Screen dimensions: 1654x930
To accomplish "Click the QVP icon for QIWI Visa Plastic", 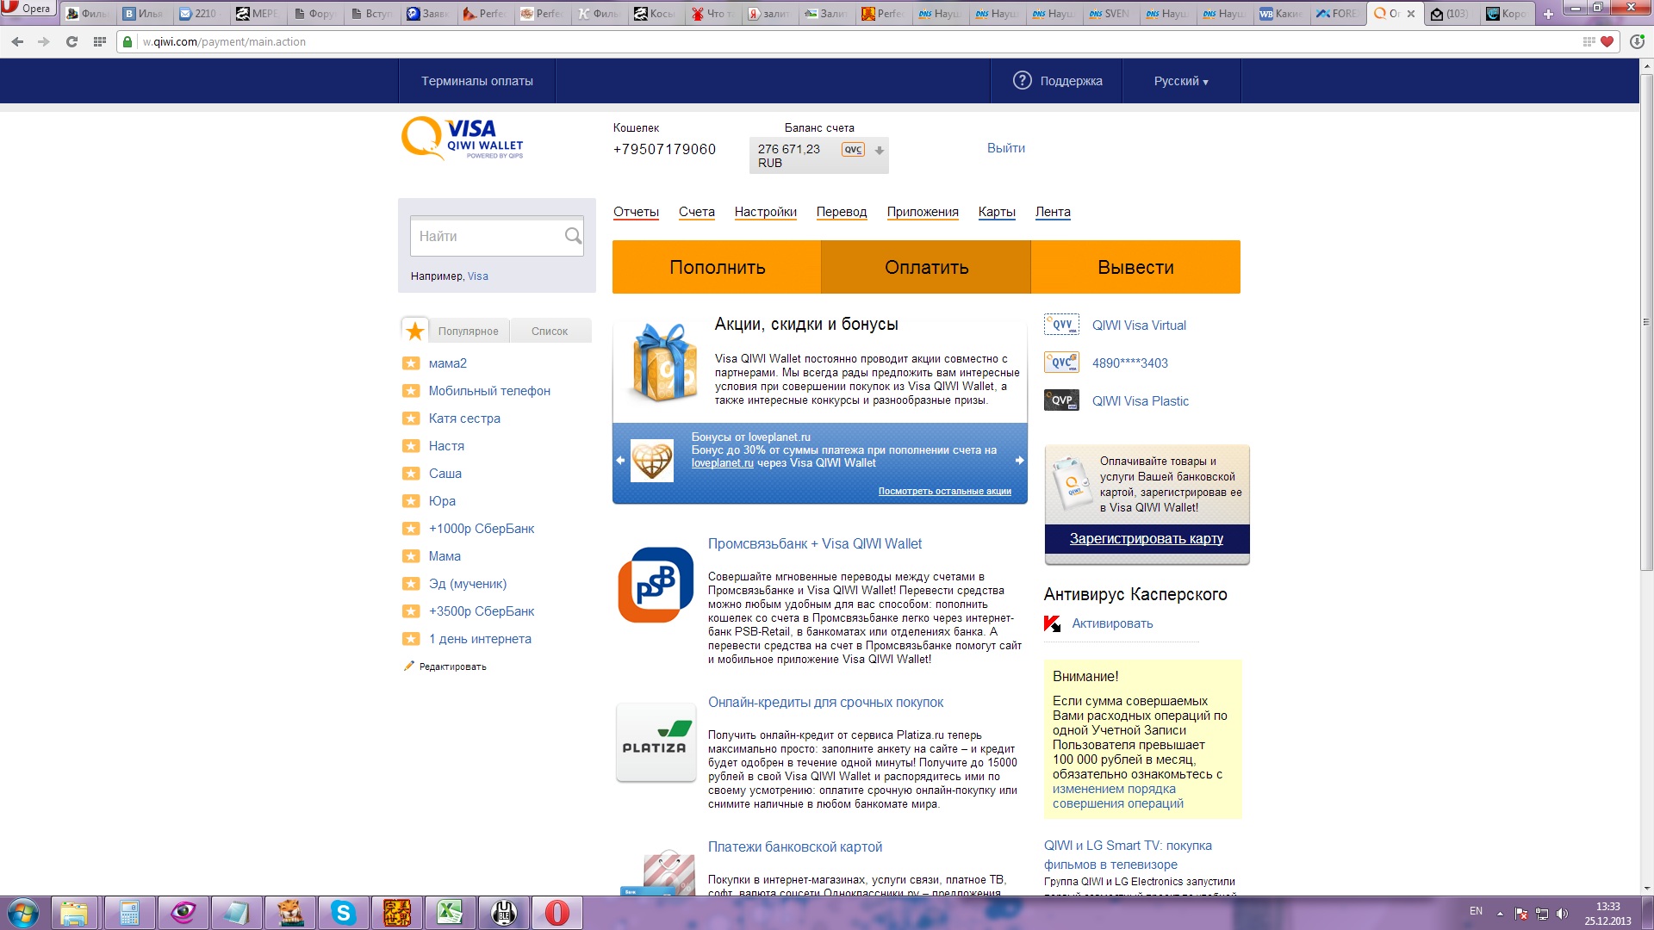I will tap(1061, 400).
